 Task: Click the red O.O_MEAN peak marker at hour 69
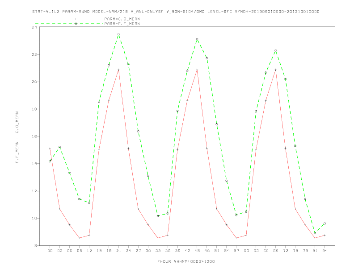point(276,70)
